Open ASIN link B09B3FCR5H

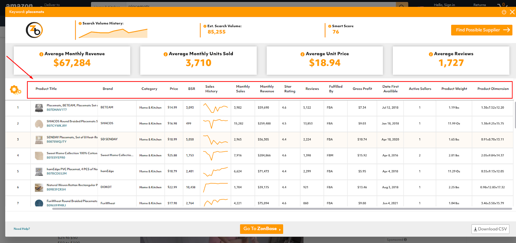click(56, 190)
